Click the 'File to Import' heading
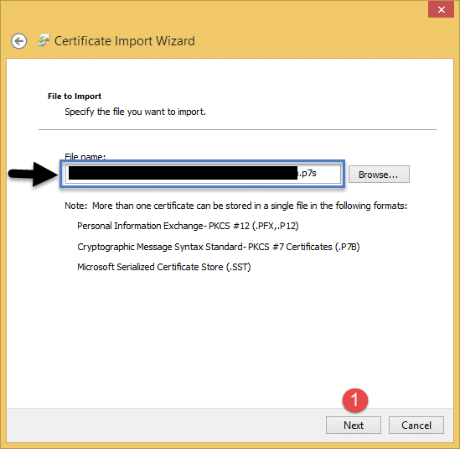460x449 pixels. point(75,97)
